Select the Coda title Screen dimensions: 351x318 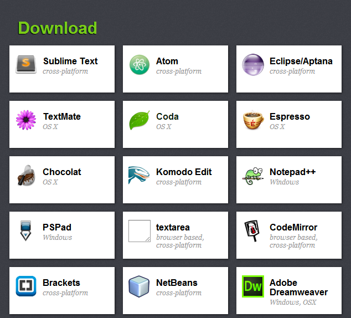(167, 116)
